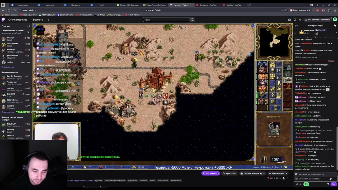Collapse the chat panel arrow icon

(297, 26)
